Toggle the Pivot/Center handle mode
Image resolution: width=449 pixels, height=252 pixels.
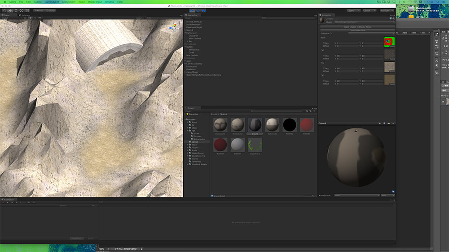coord(39,10)
